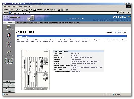Screen dimensions: 134x99
Task: Open the Forward button history dropdown arrow
Action: click(14, 10)
